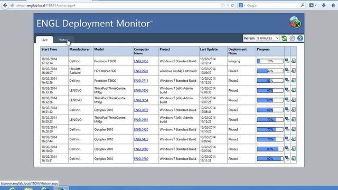Viewport: 338px width, 190px height.
Task: Click the ENGL globe logo in header
Action: 295,22
